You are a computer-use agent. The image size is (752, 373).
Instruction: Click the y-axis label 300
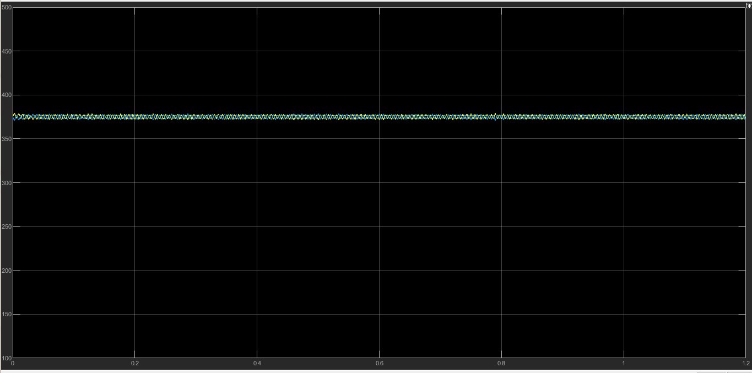[x=6, y=183]
